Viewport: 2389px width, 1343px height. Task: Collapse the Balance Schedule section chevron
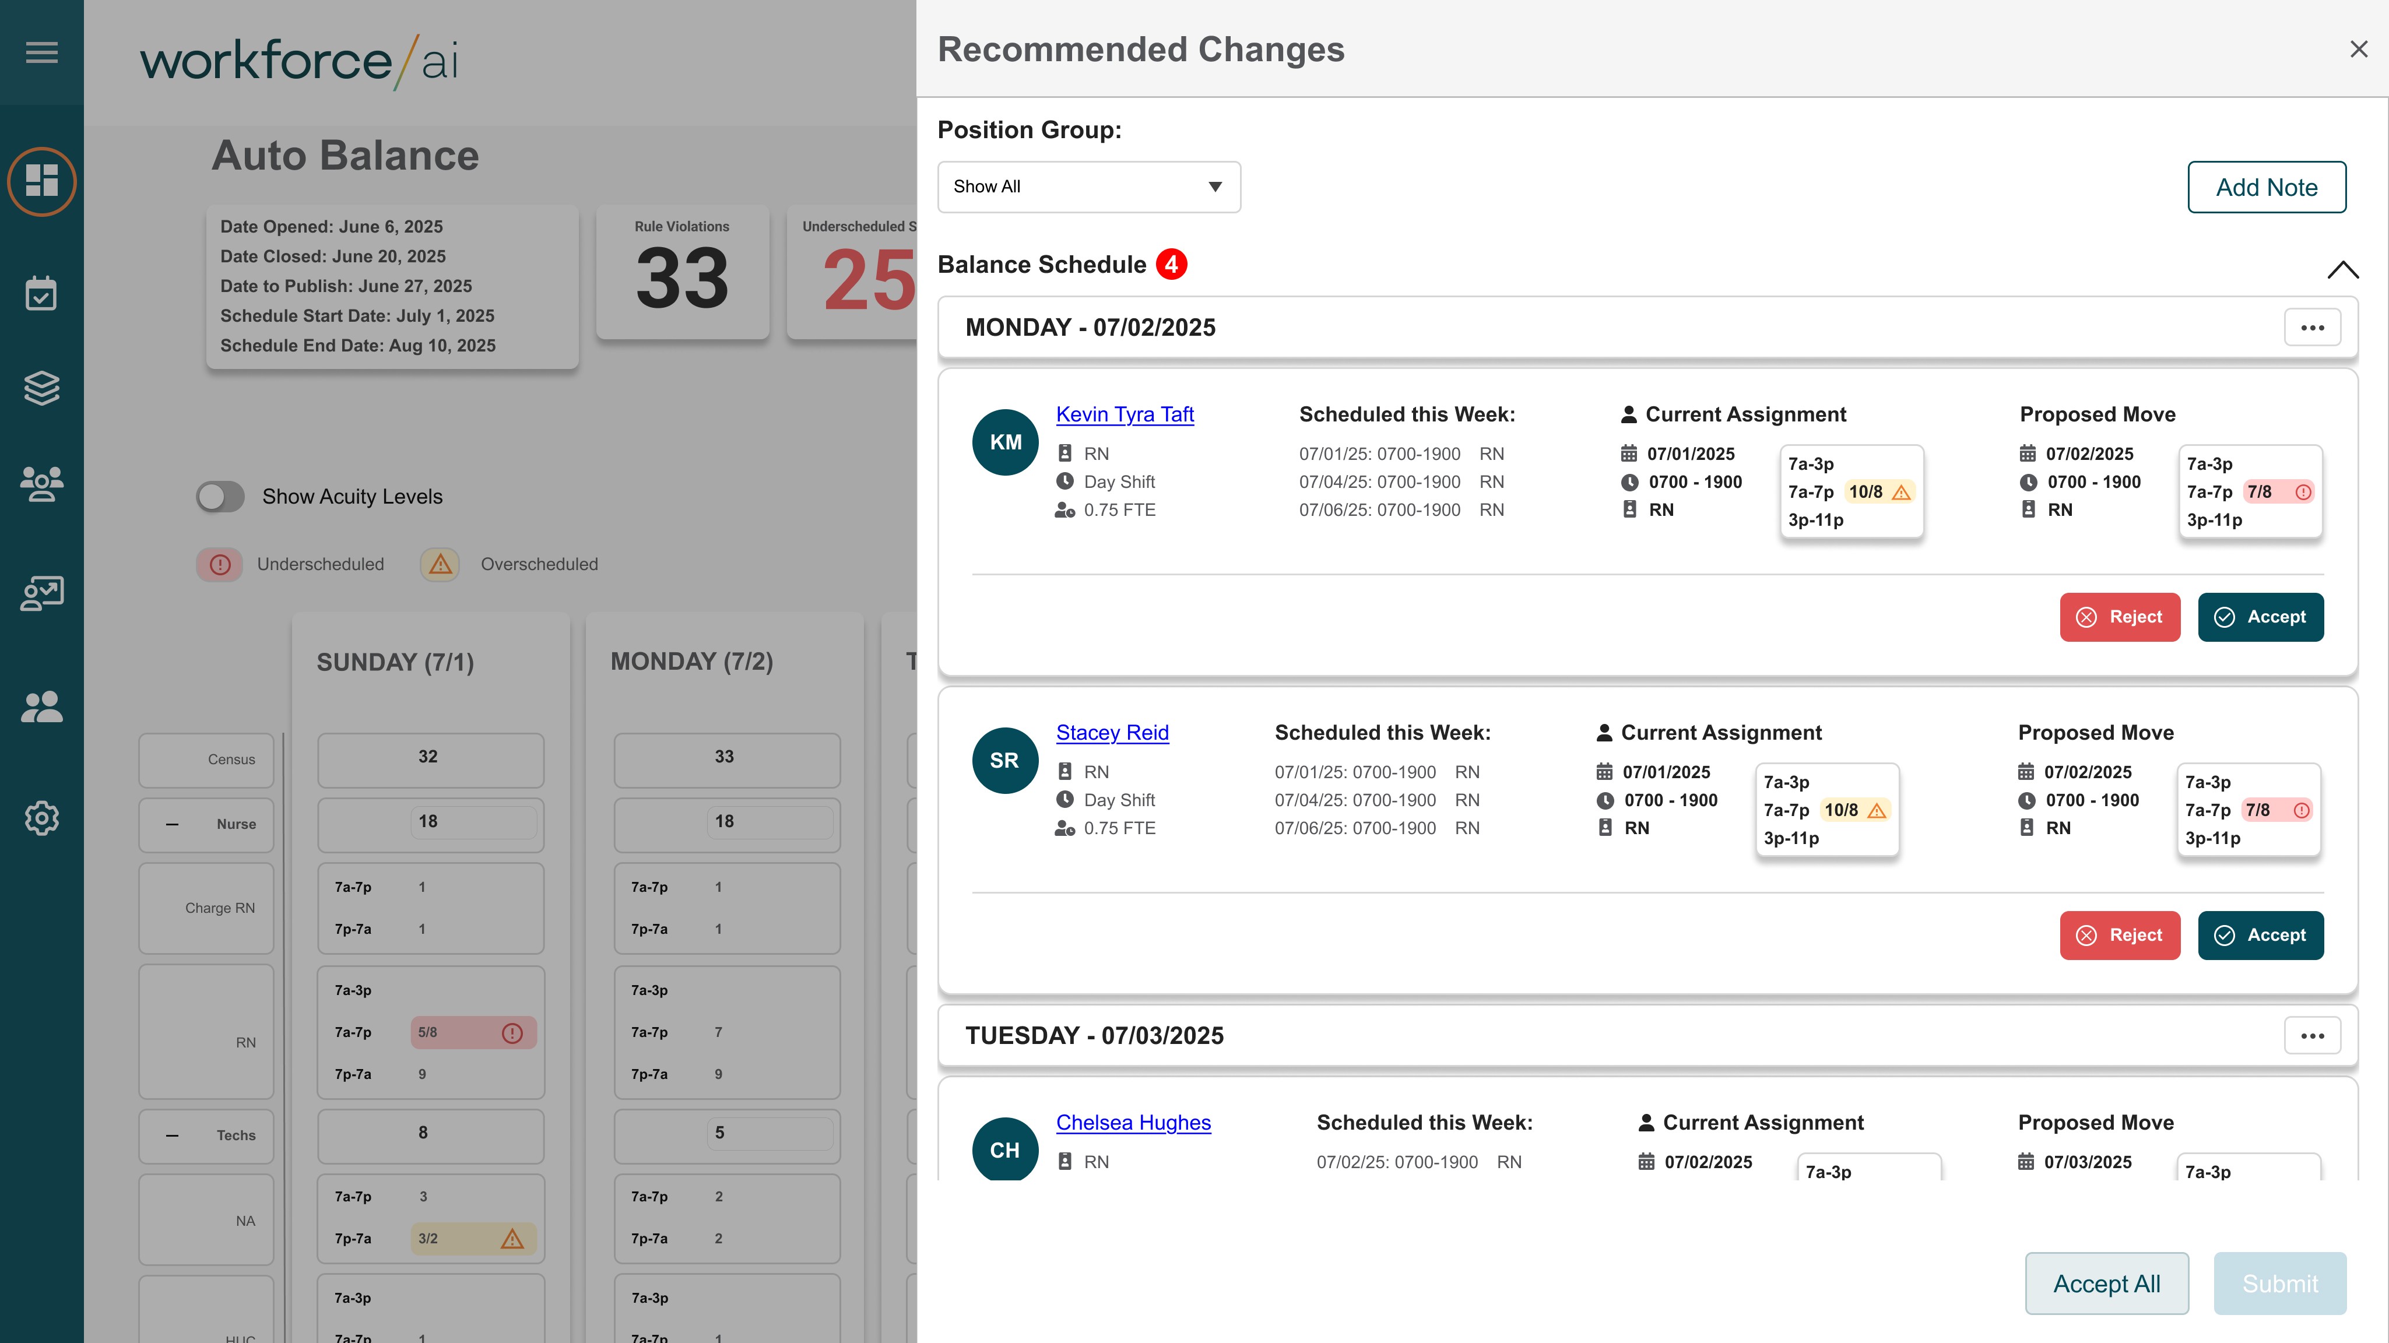pyautogui.click(x=2342, y=270)
